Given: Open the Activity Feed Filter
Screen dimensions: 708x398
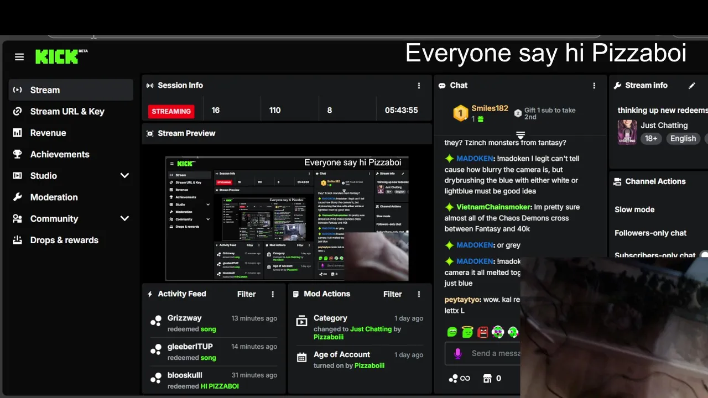Looking at the screenshot, I should 247,295.
